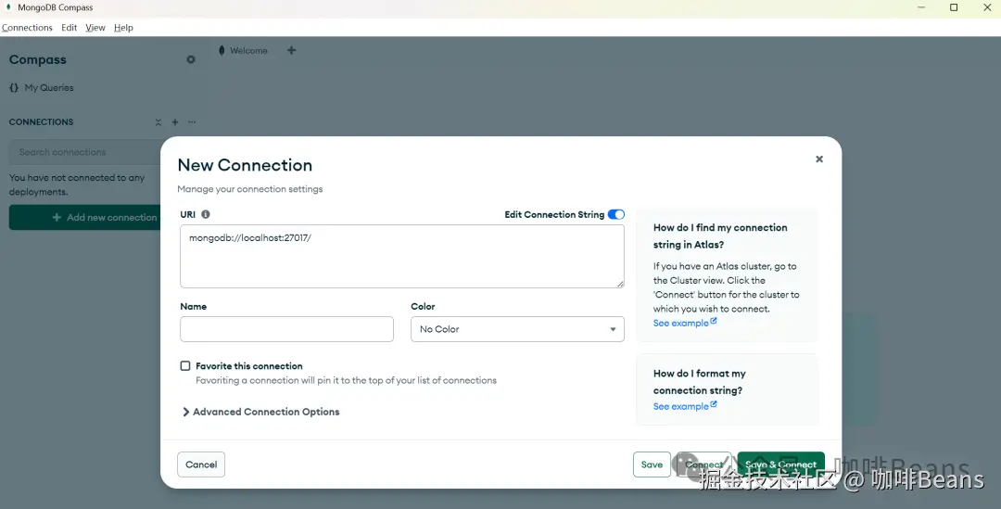Click the Save button
This screenshot has width=1001, height=509.
tap(652, 464)
